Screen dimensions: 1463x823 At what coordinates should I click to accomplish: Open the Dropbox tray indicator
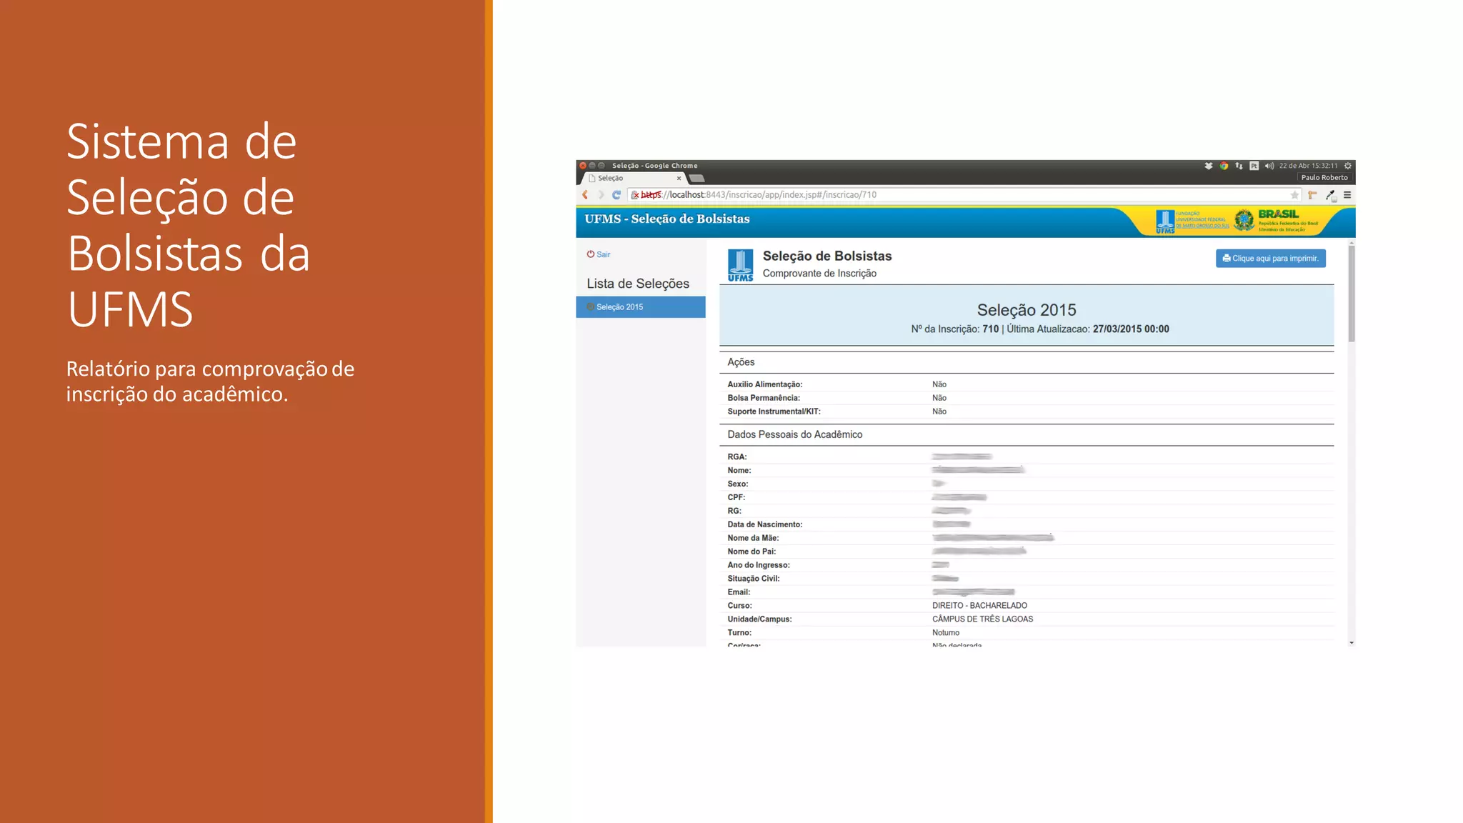click(x=1209, y=166)
